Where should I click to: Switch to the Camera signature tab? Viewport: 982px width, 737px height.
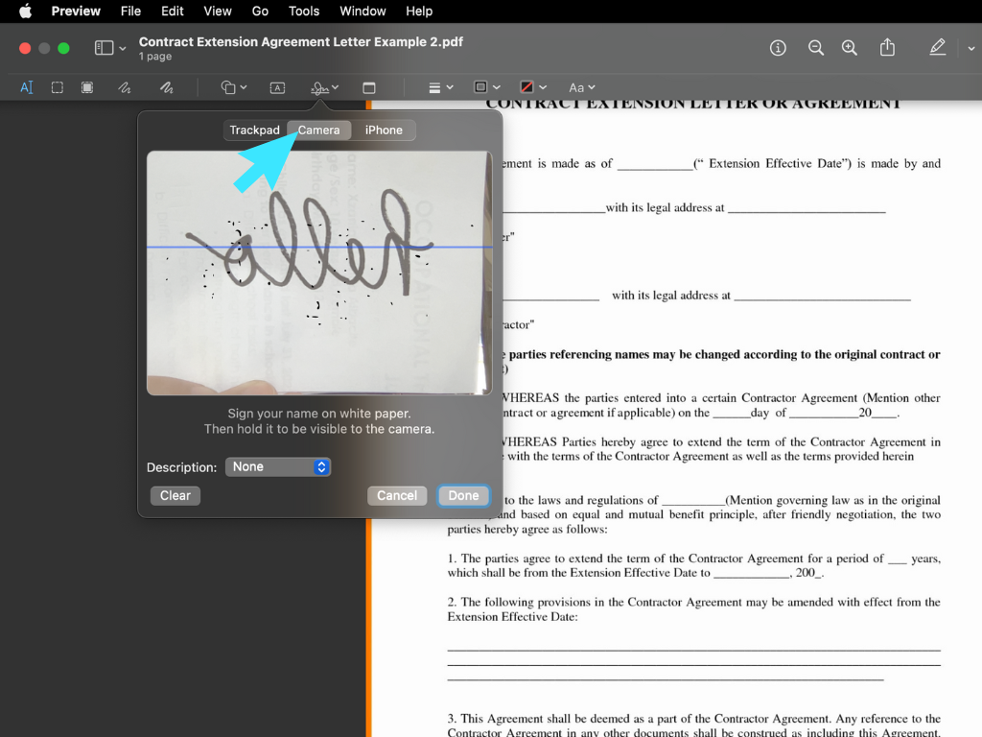point(318,131)
